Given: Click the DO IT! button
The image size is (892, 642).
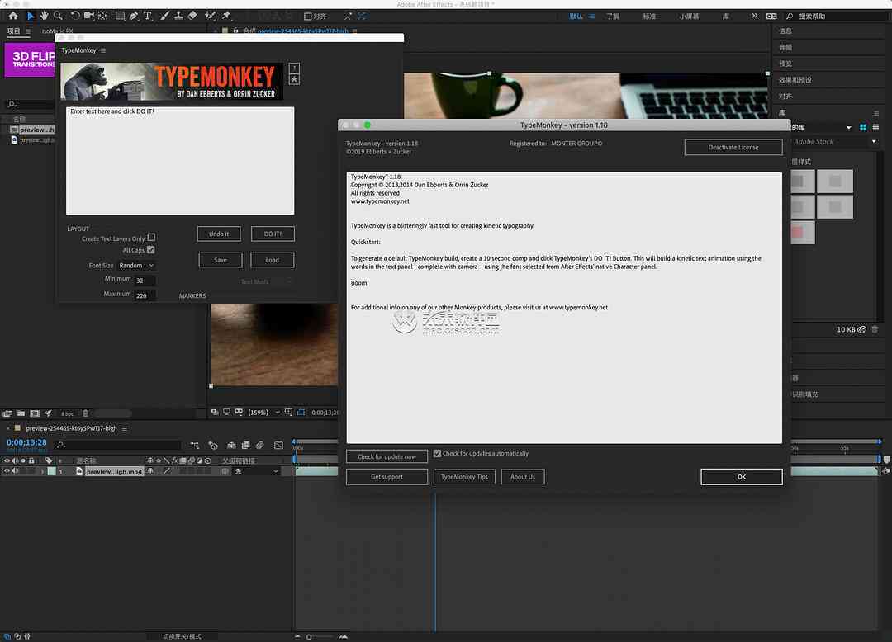Looking at the screenshot, I should 273,234.
